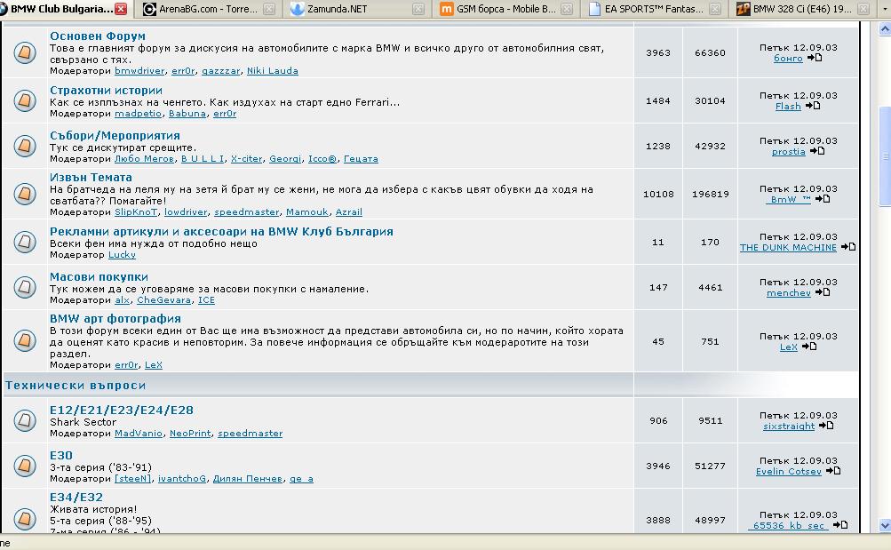Close the GSM борса tab
The image size is (891, 550).
point(567,9)
